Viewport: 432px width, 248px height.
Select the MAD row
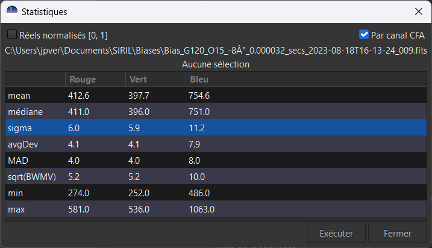coord(17,161)
